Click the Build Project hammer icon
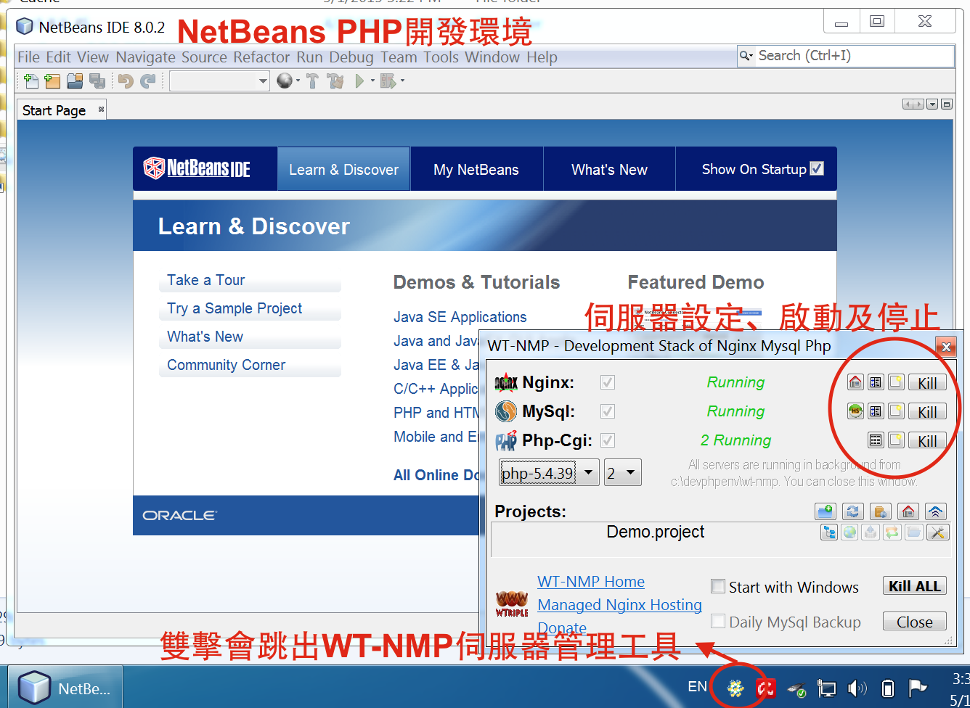The image size is (970, 708). [x=312, y=81]
